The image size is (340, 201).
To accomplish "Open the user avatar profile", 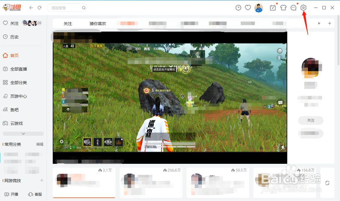I will pyautogui.click(x=259, y=8).
